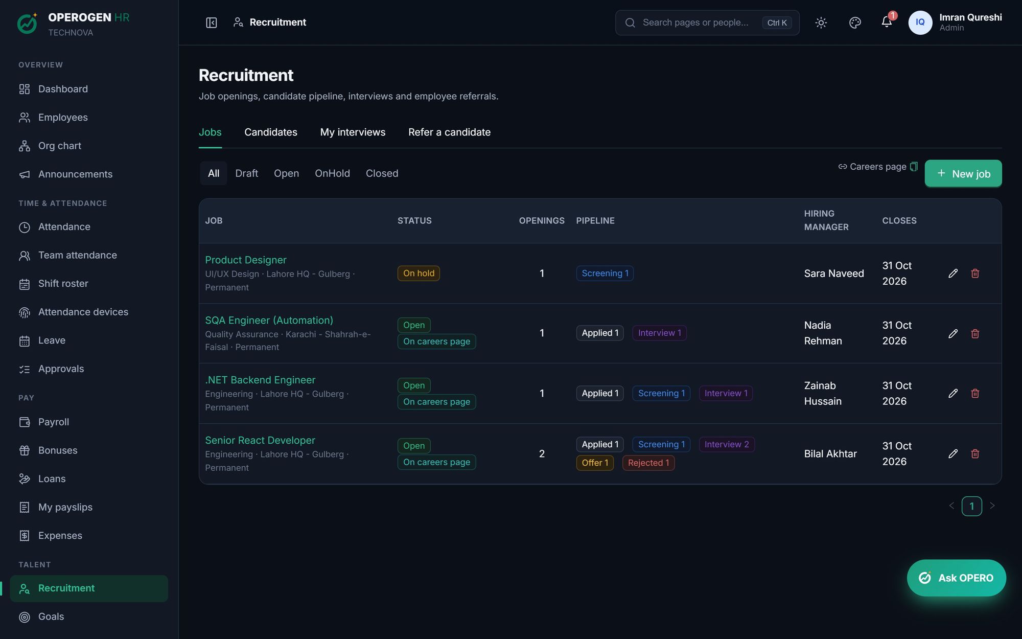Open Ask OPERO assistant
This screenshot has height=639, width=1022.
point(956,578)
